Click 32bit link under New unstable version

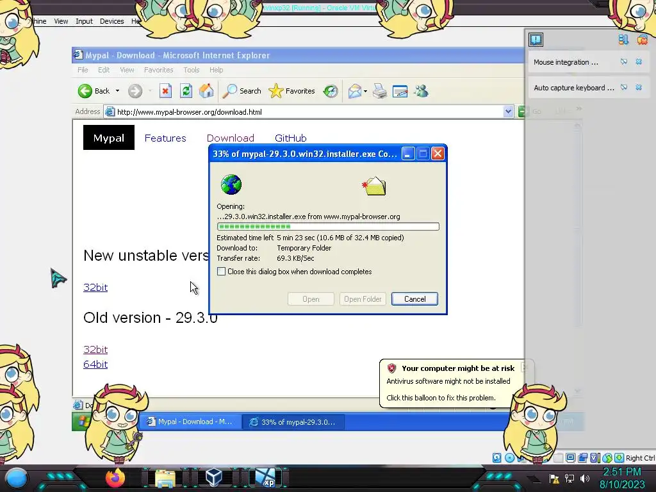pyautogui.click(x=95, y=288)
